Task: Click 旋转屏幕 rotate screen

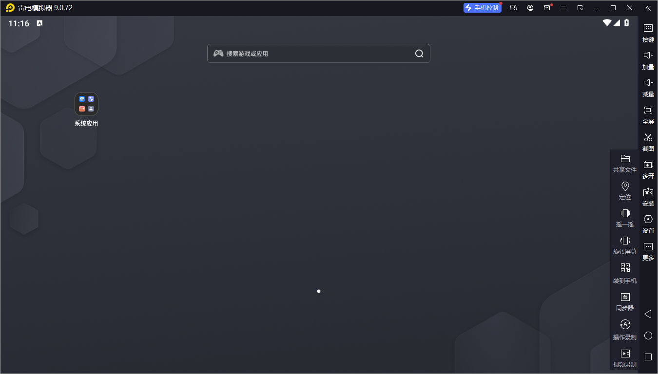Action: 625,245
